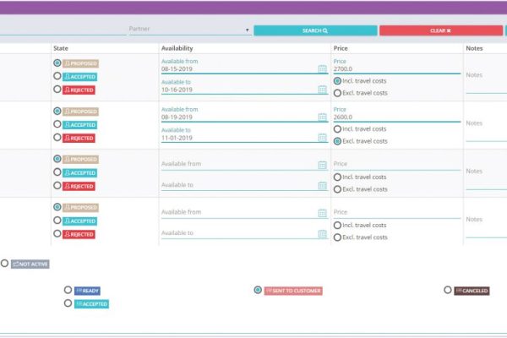Viewport: 507px width, 338px height.
Task: Open calendar for 08-15-2019 Available from
Action: [323, 68]
